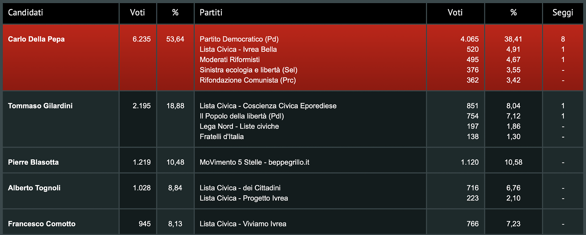Select Sinistra ecologia e libertà (Sel)
Screen dimensions: 586x235
click(x=248, y=70)
